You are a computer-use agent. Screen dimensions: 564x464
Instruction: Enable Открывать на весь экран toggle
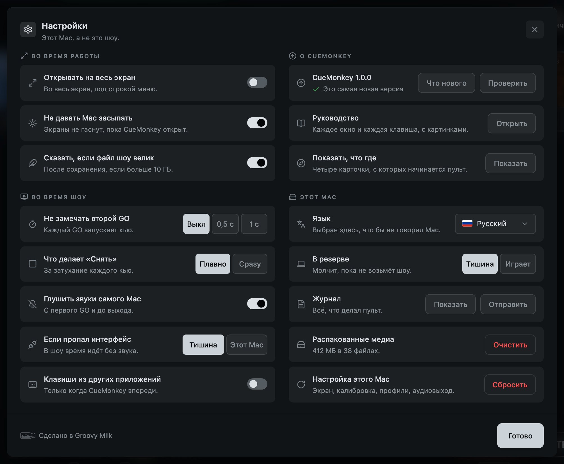tap(257, 82)
